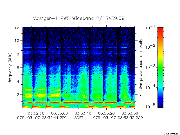Click the colorbar label 10^-3
Screen dimensions: 180x135
(150, 67)
